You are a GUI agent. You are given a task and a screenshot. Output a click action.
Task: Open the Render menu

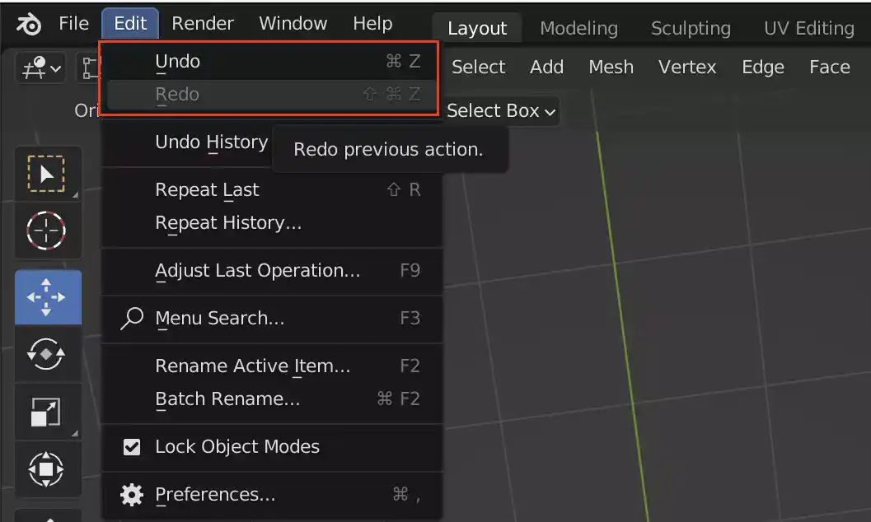pos(203,23)
